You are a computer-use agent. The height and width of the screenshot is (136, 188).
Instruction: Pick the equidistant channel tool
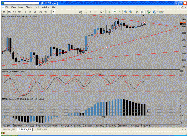coord(80,12)
